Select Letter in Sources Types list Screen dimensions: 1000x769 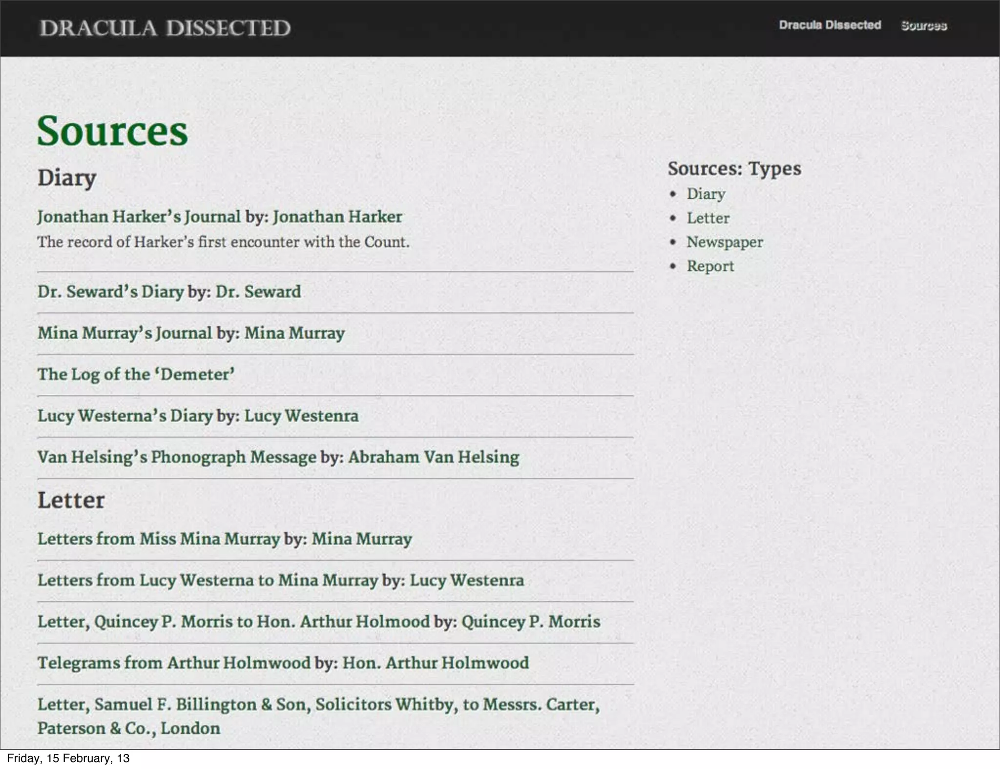point(708,218)
